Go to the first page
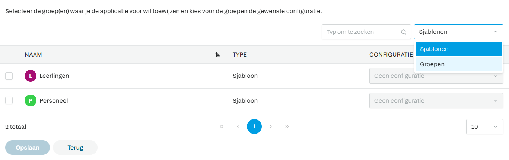Screen dimensions: 509x160 pyautogui.click(x=222, y=127)
